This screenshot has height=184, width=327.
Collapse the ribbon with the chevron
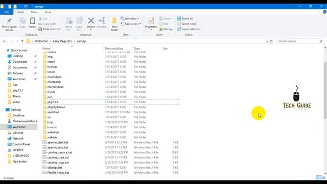pos(319,12)
